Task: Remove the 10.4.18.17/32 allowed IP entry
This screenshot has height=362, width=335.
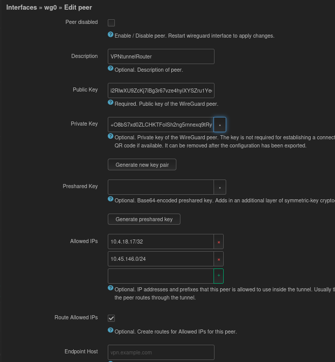Action: (x=219, y=242)
